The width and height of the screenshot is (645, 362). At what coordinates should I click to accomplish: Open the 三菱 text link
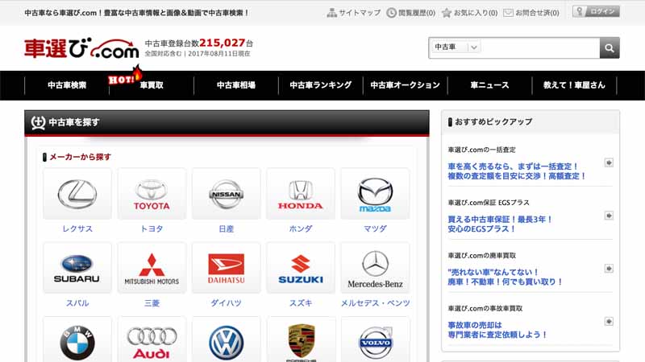click(x=152, y=303)
